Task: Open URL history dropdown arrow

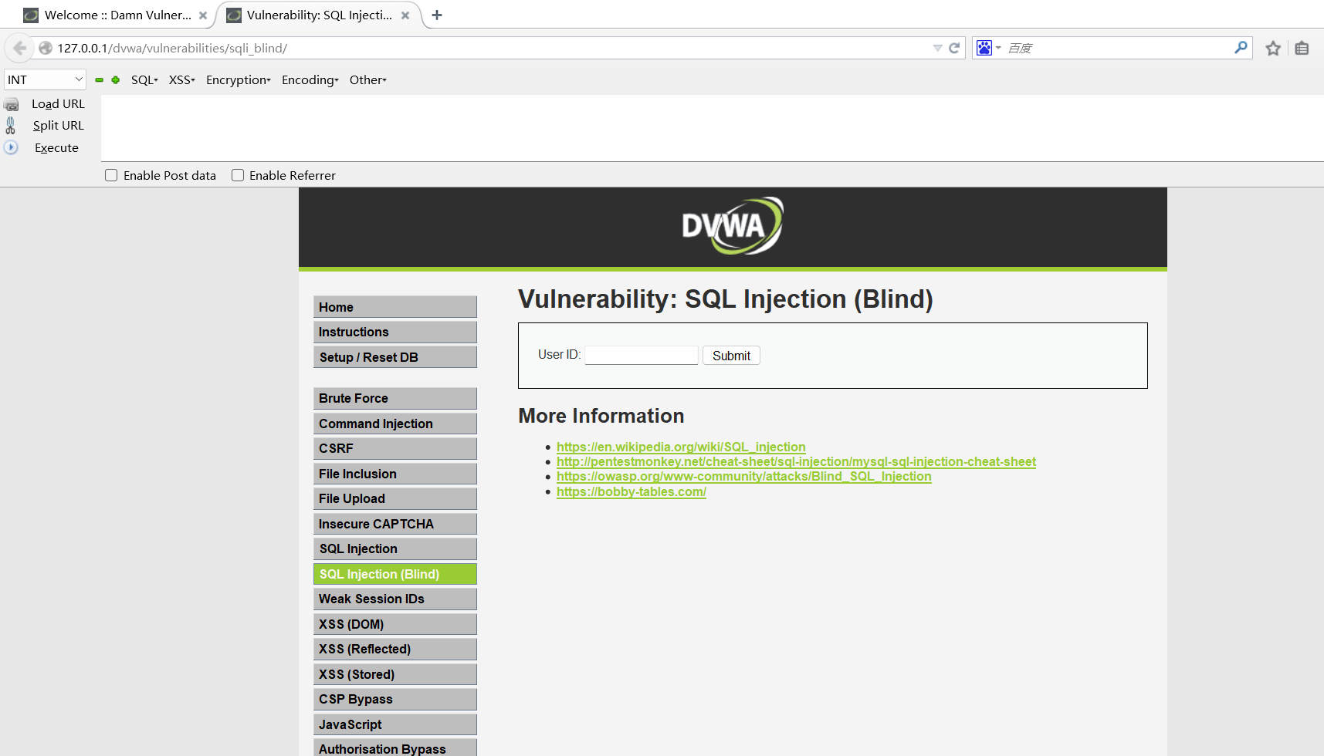Action: pyautogui.click(x=937, y=48)
